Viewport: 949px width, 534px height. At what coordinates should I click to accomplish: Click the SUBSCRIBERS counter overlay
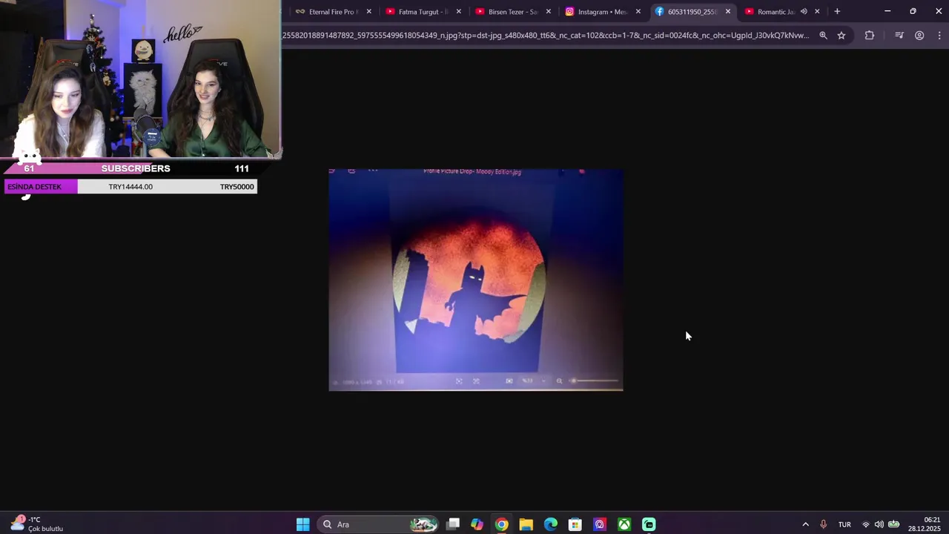pos(136,168)
